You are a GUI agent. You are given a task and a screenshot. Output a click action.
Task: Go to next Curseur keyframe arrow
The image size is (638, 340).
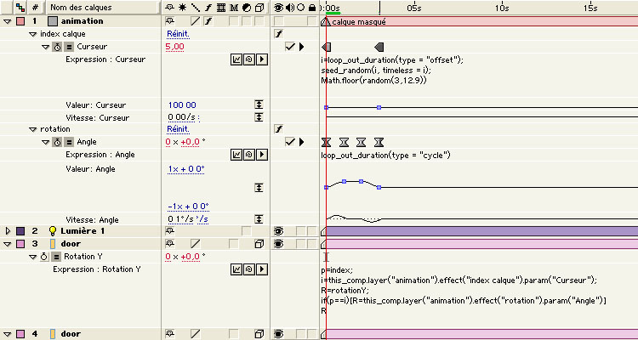301,47
